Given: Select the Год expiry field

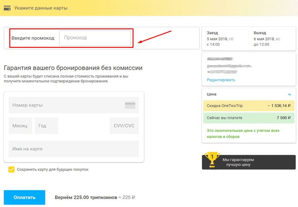Looking at the screenshot, I should (46, 126).
